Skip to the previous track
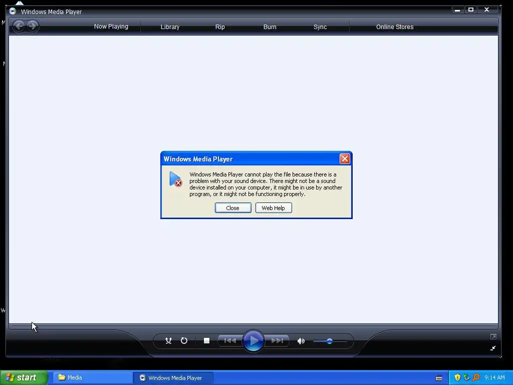The width and height of the screenshot is (513, 385). point(230,341)
